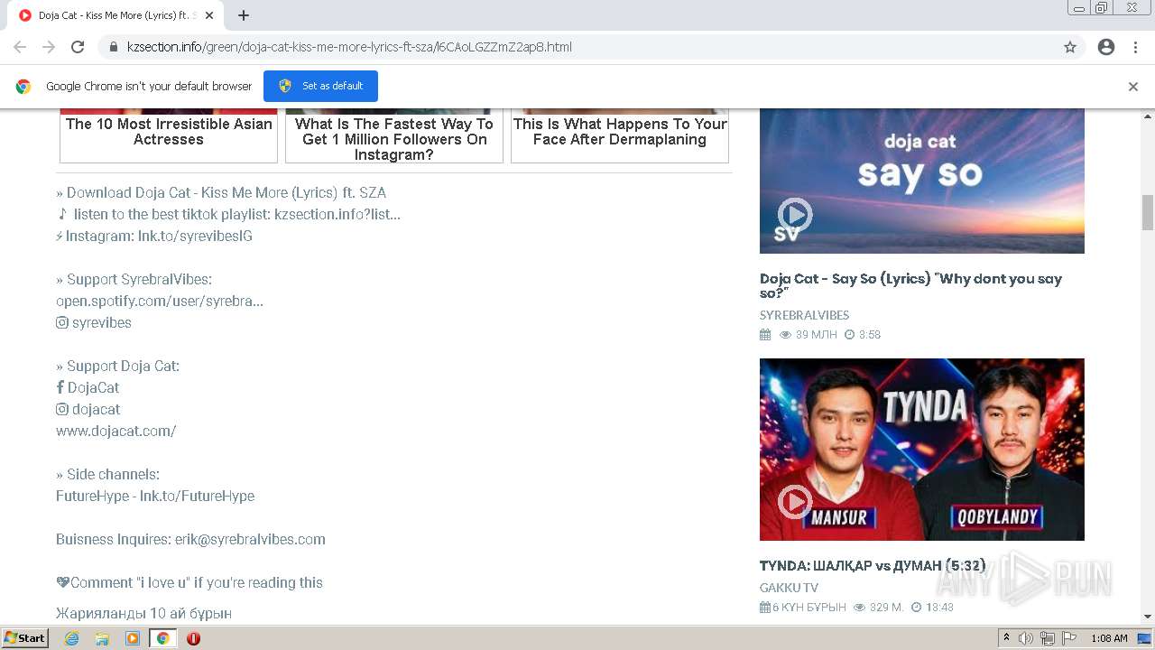Show hidden tray icons arrow

pyautogui.click(x=1007, y=638)
